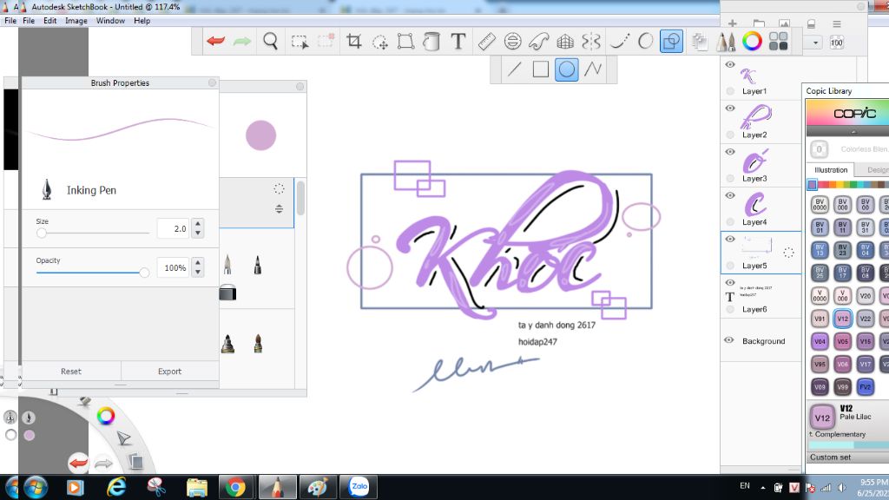
Task: Open Google Chrome from the taskbar
Action: 235,487
